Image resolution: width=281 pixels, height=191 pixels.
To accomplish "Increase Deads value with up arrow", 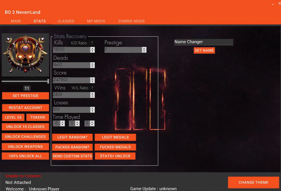I will point(92,64).
